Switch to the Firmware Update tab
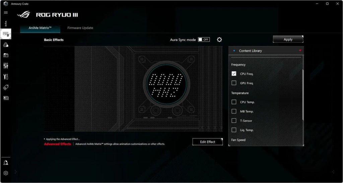This screenshot has width=343, height=183. point(80,28)
